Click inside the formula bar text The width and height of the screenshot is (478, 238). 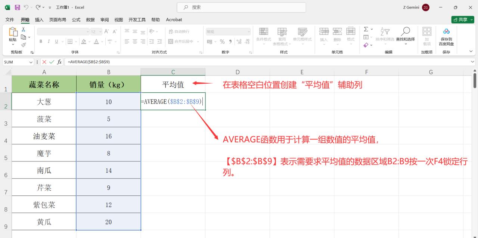click(89, 62)
